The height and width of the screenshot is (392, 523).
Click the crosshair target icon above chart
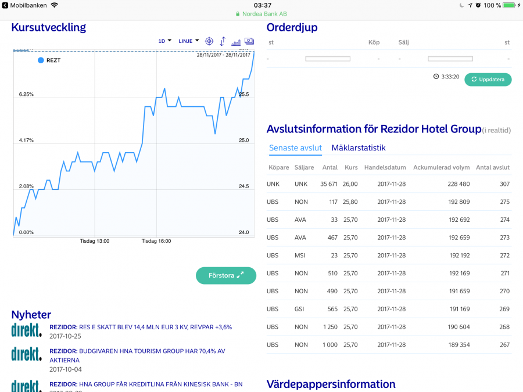pyautogui.click(x=209, y=41)
